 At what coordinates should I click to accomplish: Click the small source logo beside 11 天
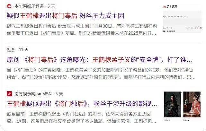coord(11,50)
